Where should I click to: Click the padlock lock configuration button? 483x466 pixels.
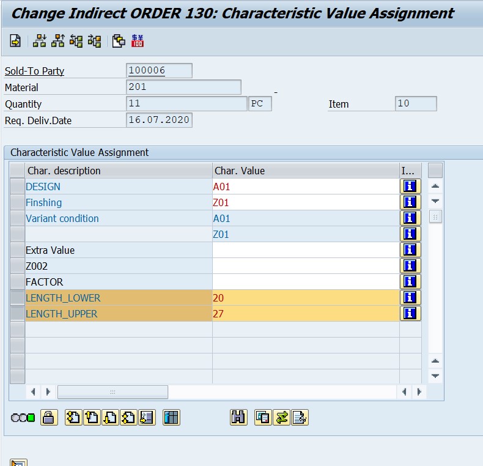point(49,418)
